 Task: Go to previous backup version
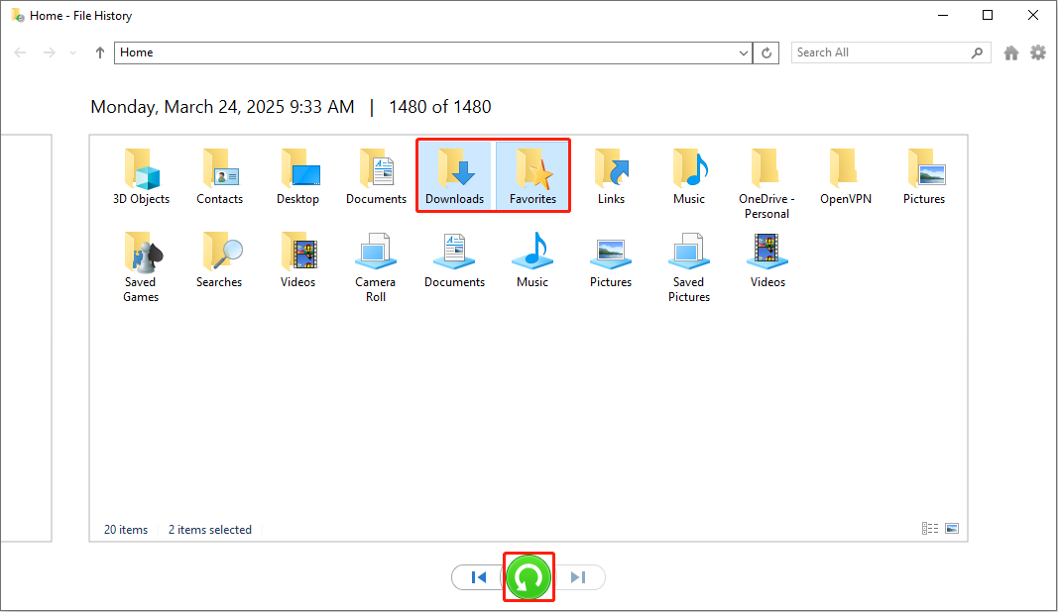[x=478, y=577]
